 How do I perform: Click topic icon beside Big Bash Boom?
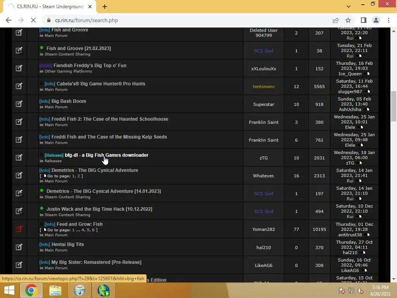(19, 104)
